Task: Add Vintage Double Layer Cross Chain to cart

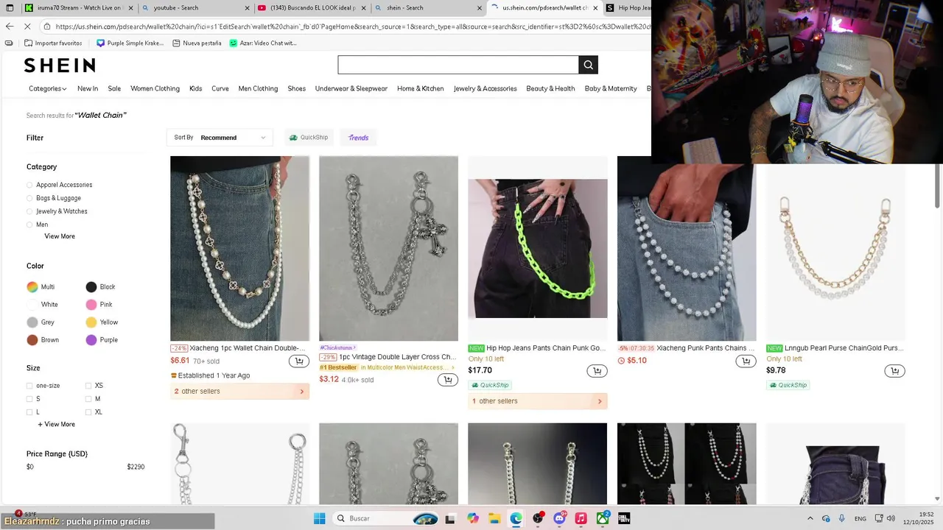Action: tap(447, 380)
